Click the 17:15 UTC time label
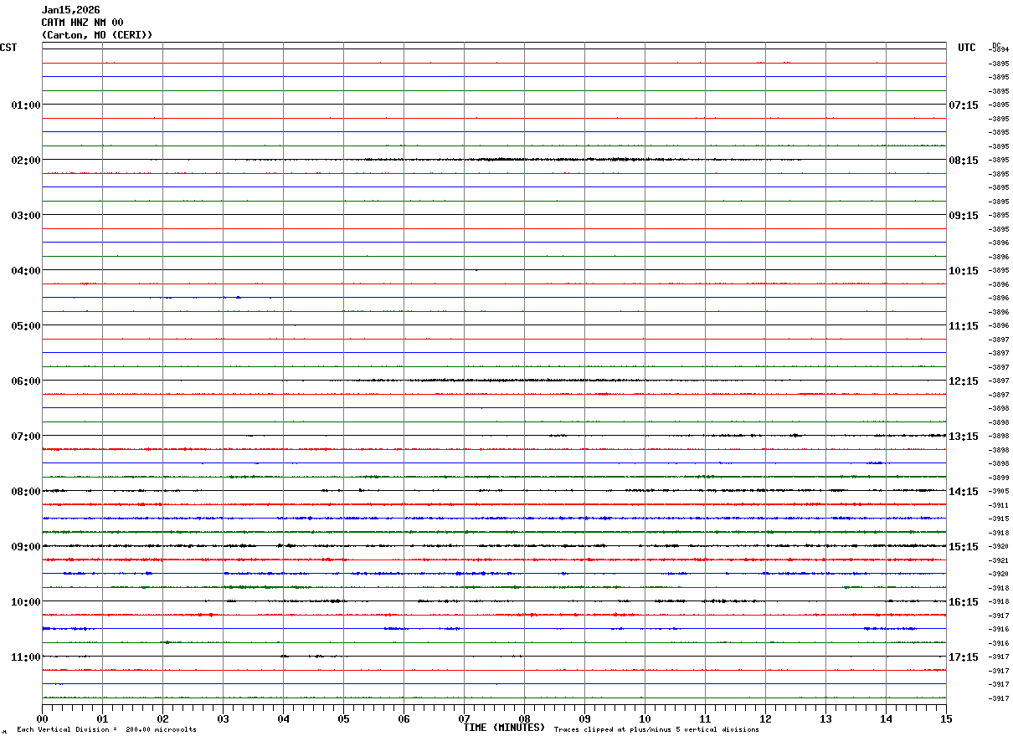The height and width of the screenshot is (741, 1013). pos(964,657)
